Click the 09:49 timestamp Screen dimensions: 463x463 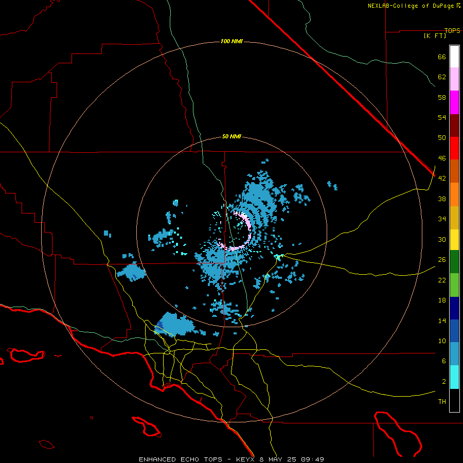pos(313,459)
